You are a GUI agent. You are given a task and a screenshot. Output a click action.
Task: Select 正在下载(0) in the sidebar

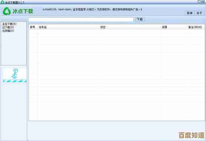pos(9,24)
